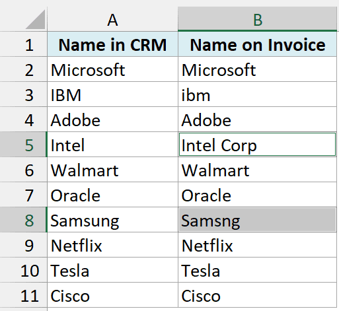The image size is (339, 311).
Task: Select cell A2 containing Microsoft
Action: pos(112,69)
